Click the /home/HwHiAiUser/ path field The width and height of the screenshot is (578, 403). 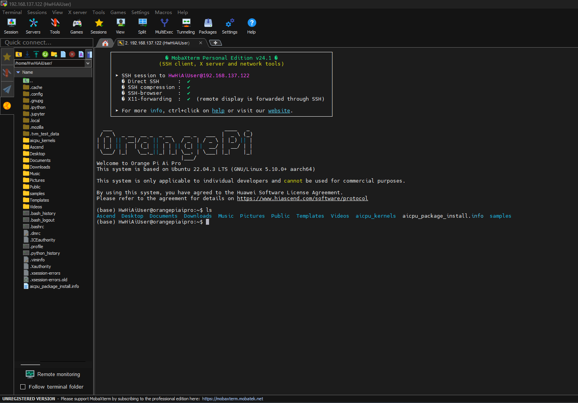click(50, 63)
